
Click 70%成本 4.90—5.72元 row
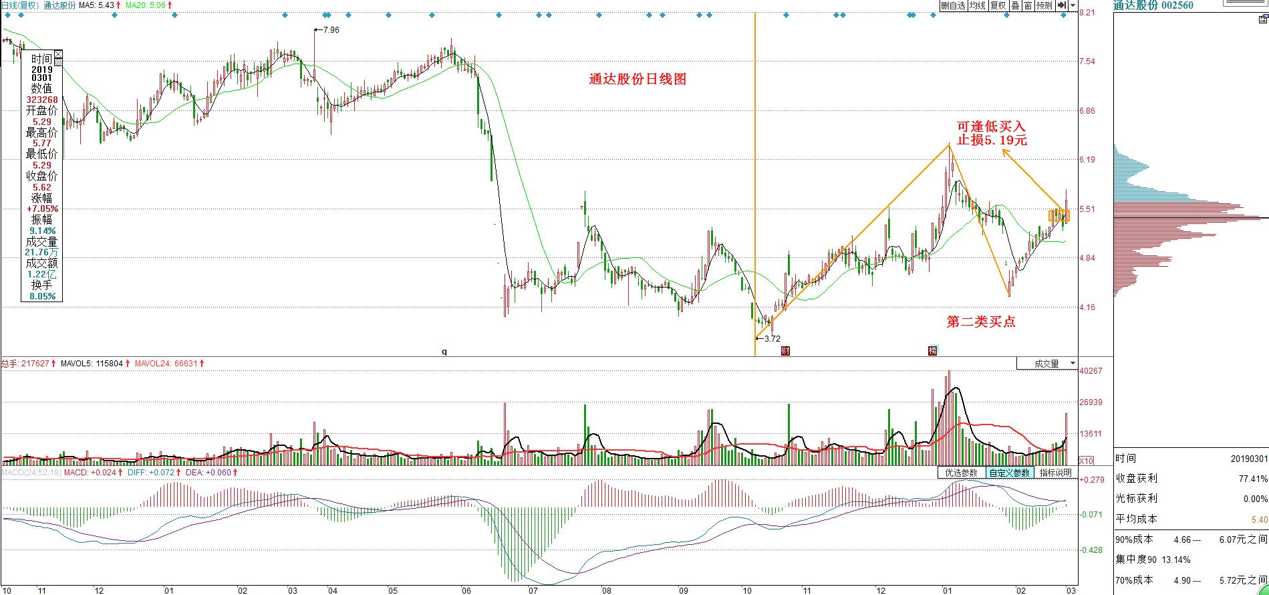point(1191,580)
